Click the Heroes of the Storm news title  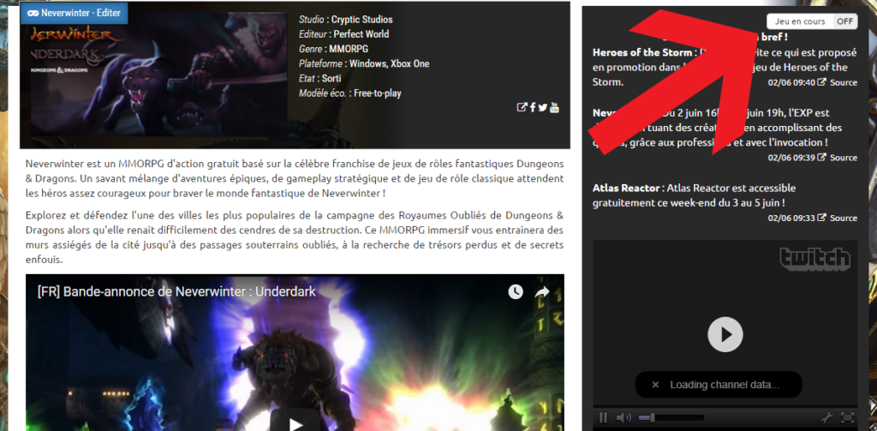[642, 52]
